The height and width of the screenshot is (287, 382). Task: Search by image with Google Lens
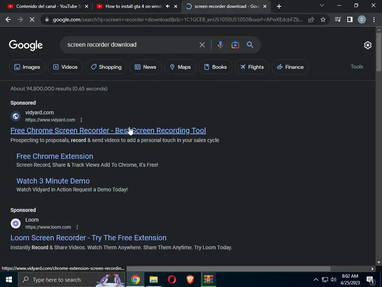(x=235, y=45)
